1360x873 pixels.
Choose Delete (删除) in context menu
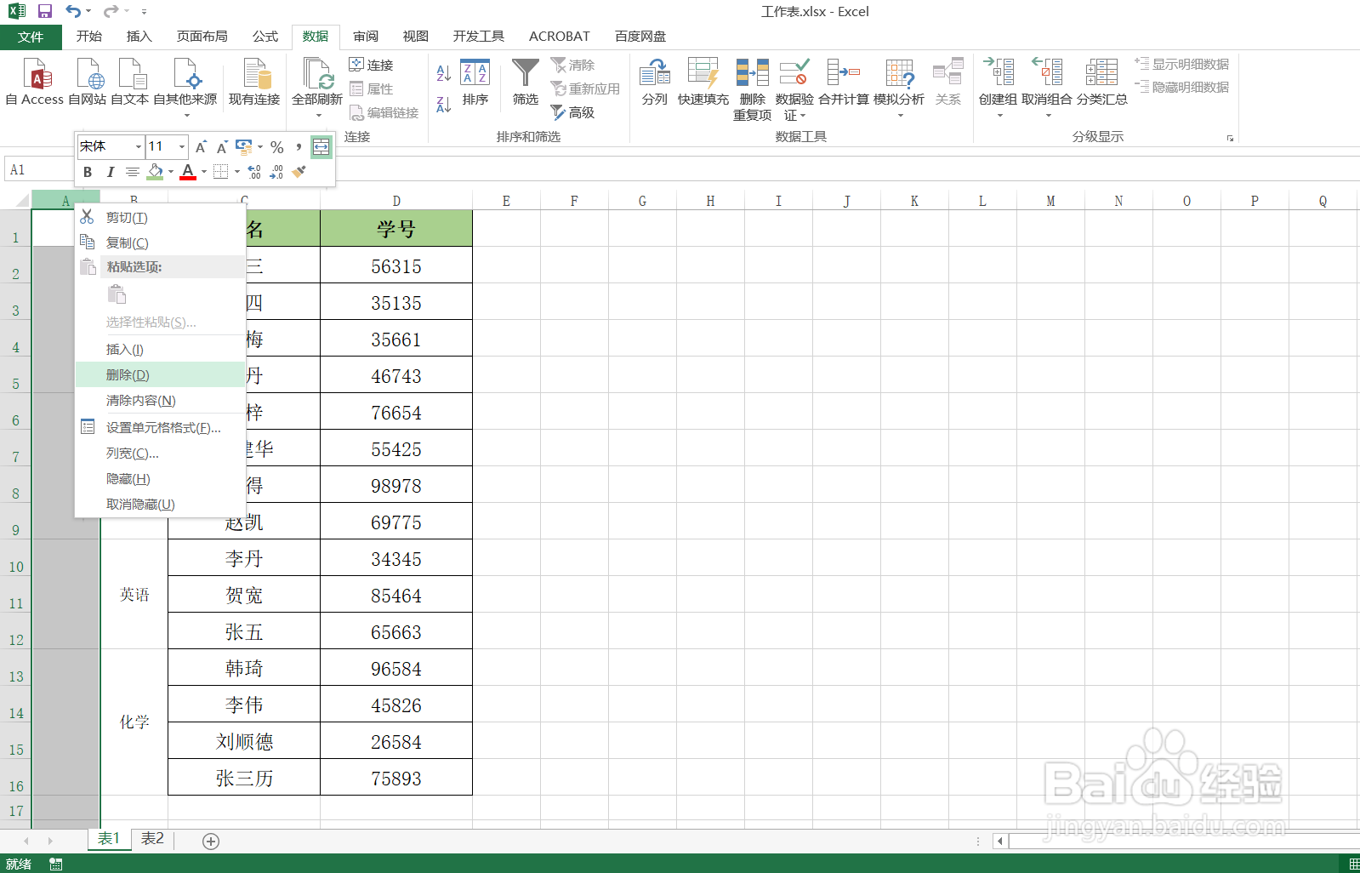point(161,374)
